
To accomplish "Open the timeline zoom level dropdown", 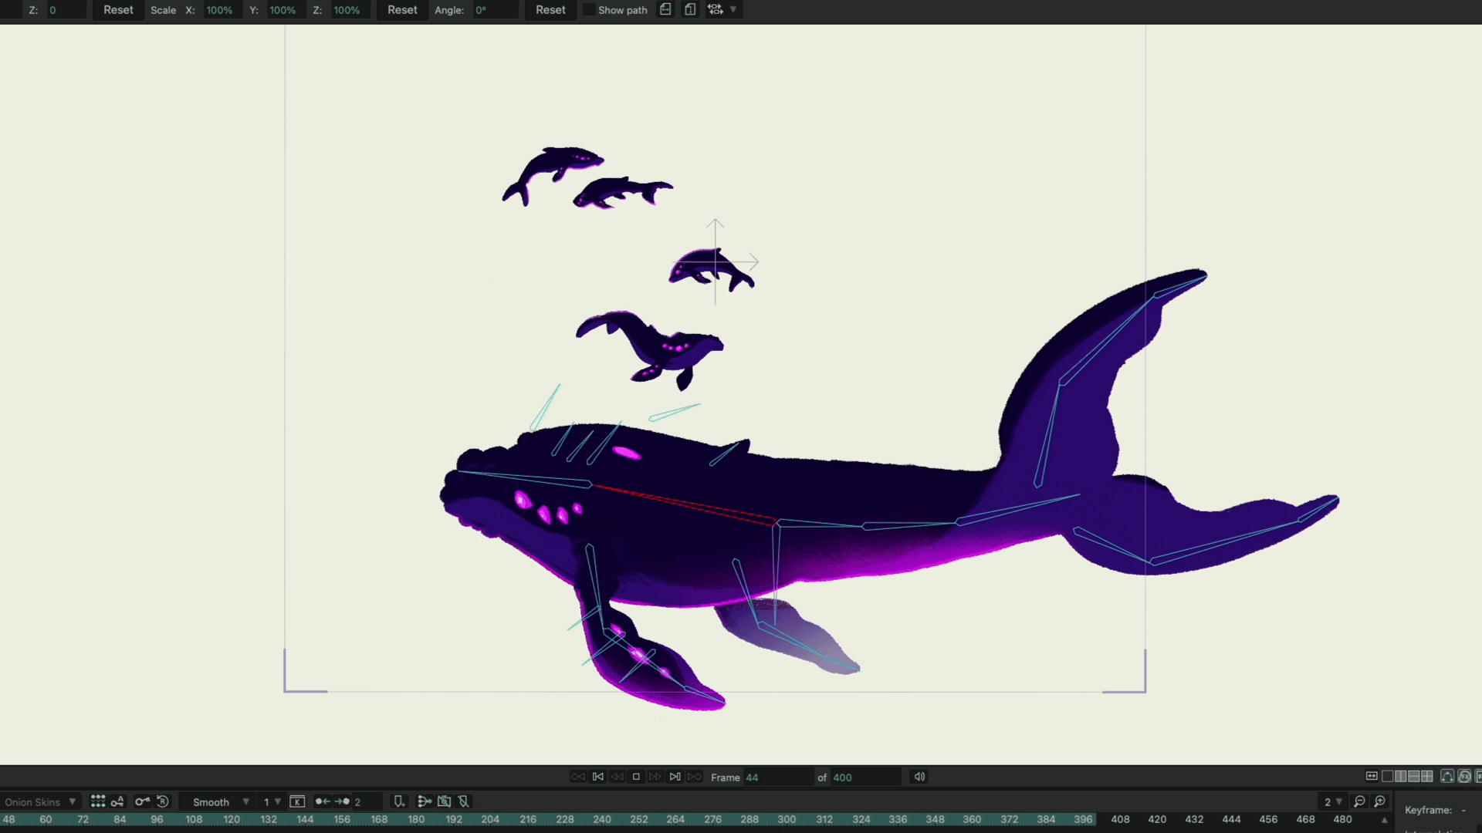I will (1332, 802).
